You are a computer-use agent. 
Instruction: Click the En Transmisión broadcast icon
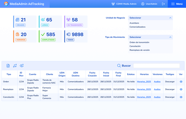(x=69, y=20)
